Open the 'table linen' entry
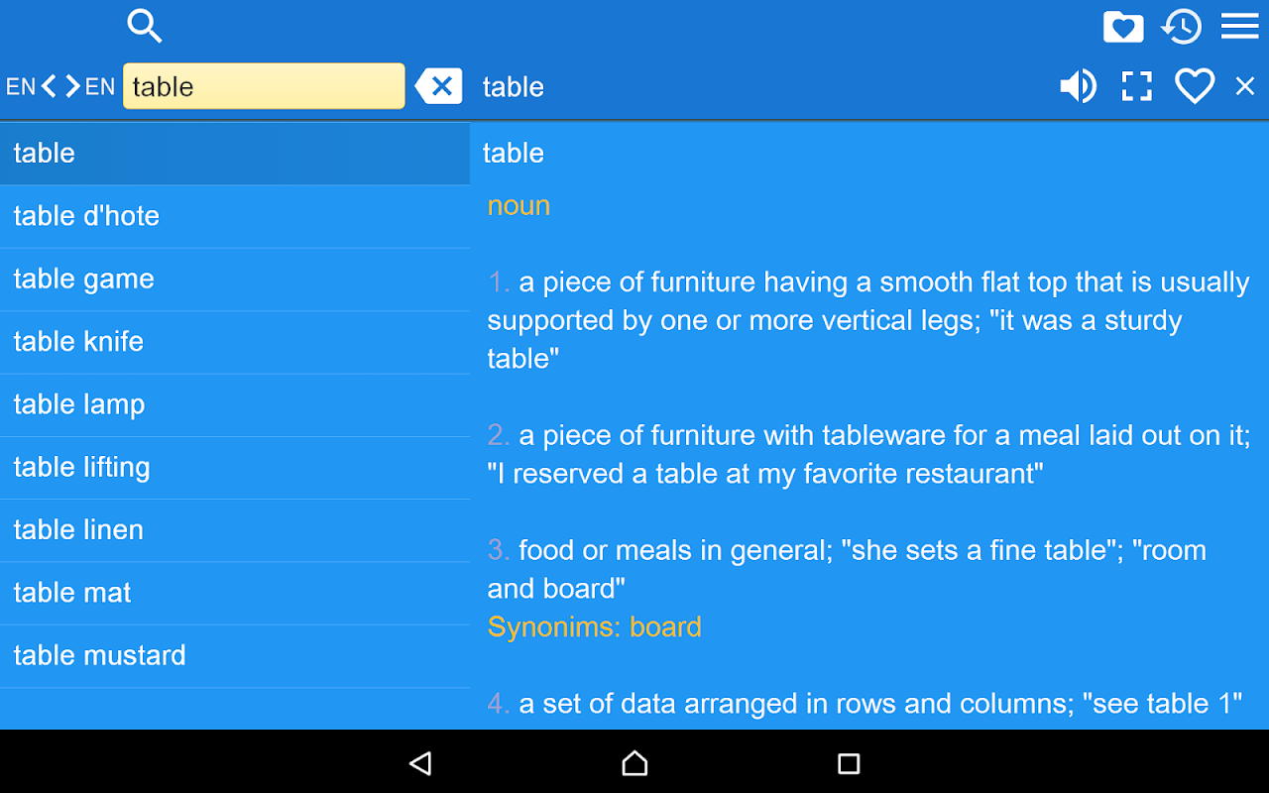Image resolution: width=1269 pixels, height=793 pixels. point(235,530)
